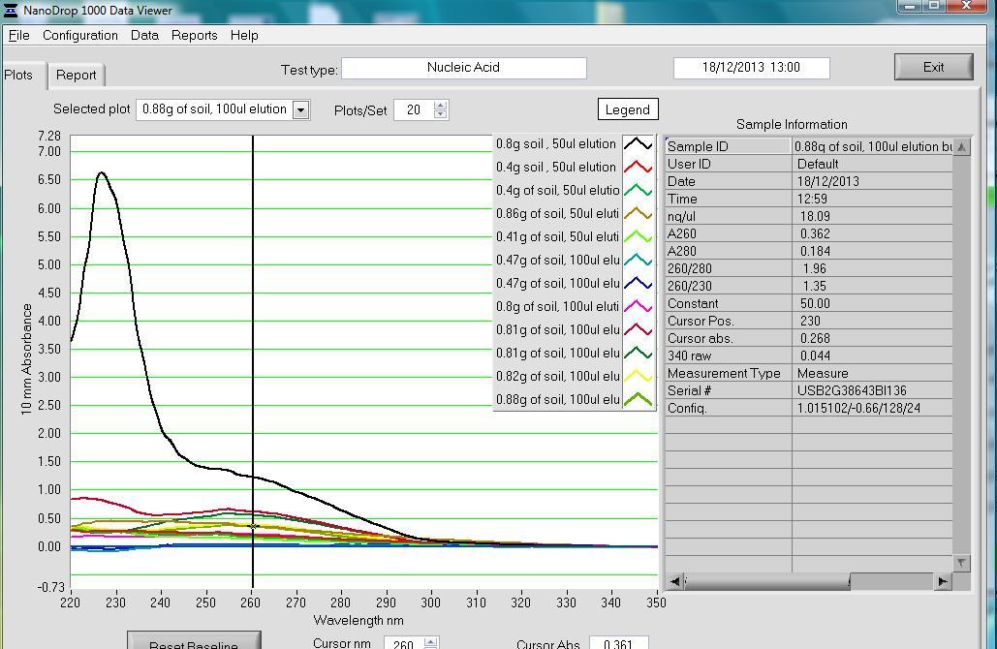Open the Reports menu
The height and width of the screenshot is (649, 997).
pyautogui.click(x=194, y=35)
